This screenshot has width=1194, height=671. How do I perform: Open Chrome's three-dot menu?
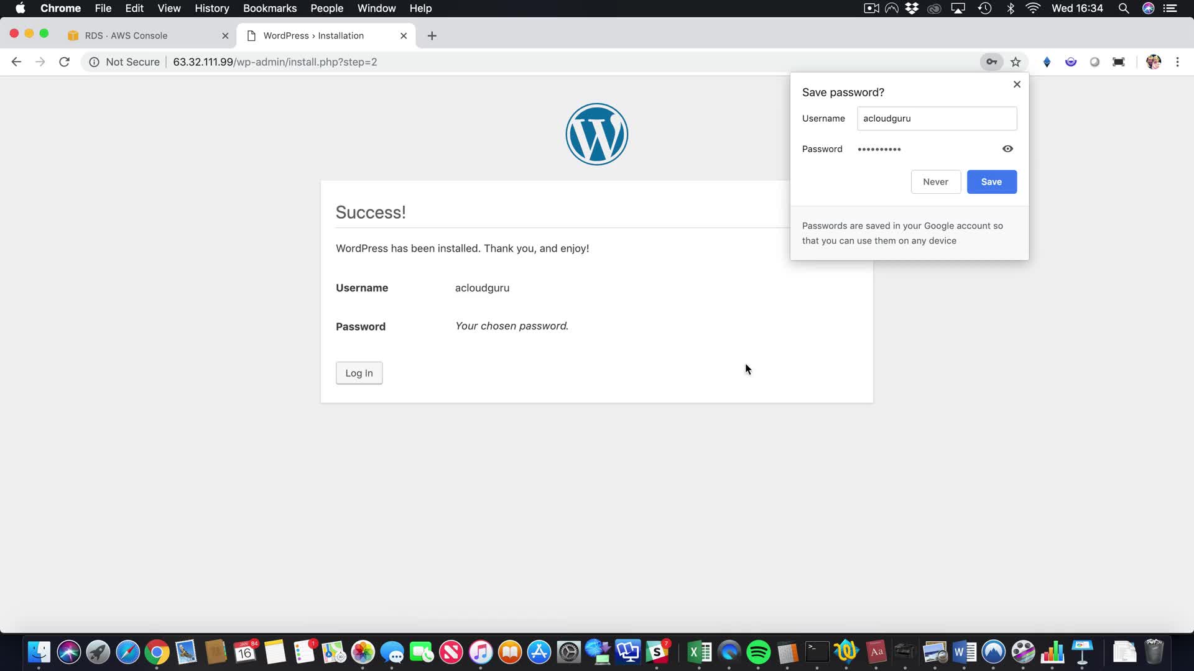coord(1177,62)
